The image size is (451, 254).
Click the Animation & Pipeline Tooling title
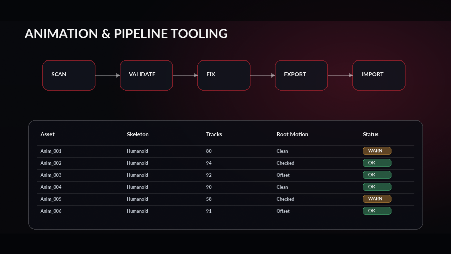[x=126, y=34]
